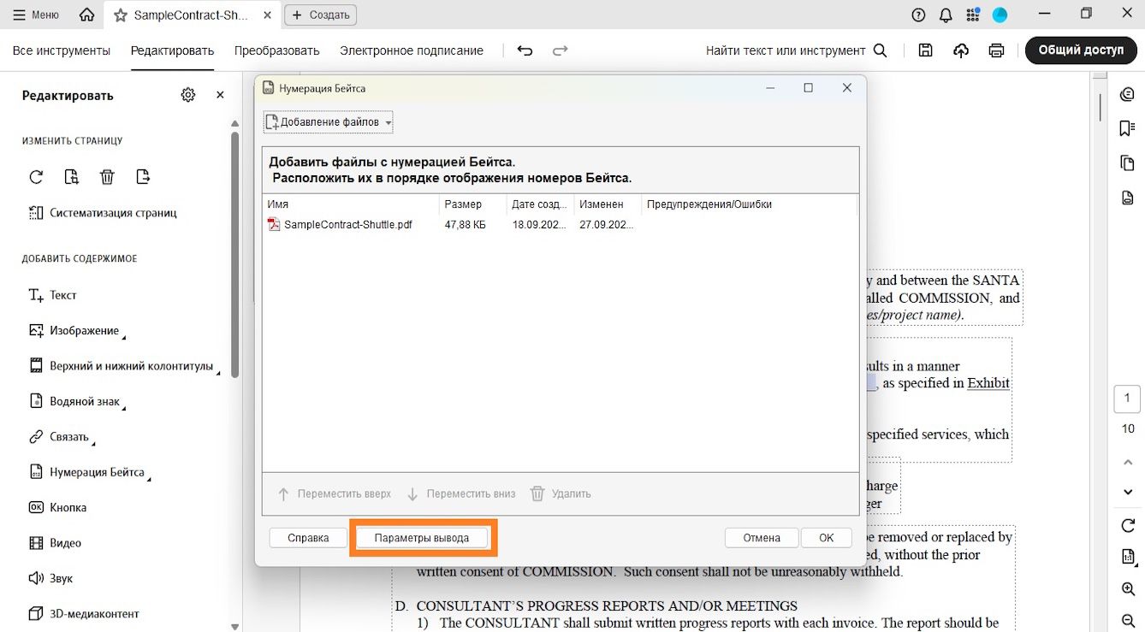1145x632 pixels.
Task: Rotate the page using the left panel icon
Action: (36, 177)
